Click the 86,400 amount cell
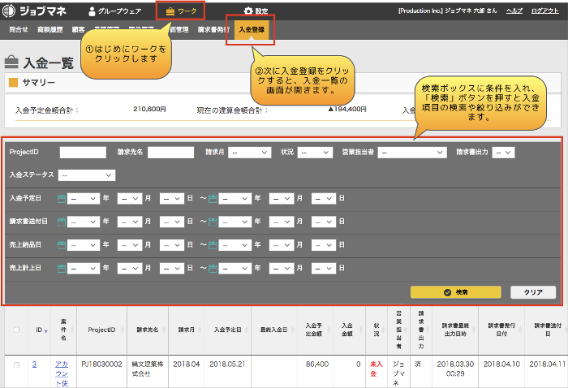 pos(317,364)
